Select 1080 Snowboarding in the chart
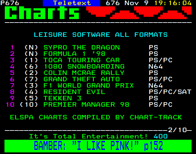The height and width of the screenshot is (154, 196). (x=84, y=66)
